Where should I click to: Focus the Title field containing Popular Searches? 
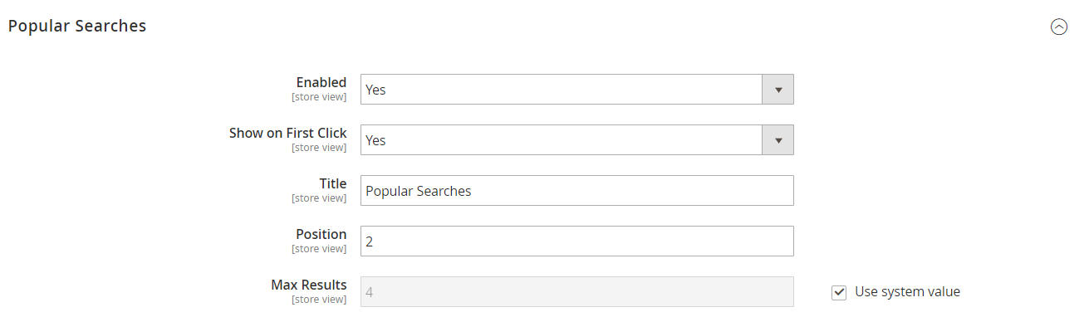coord(576,191)
